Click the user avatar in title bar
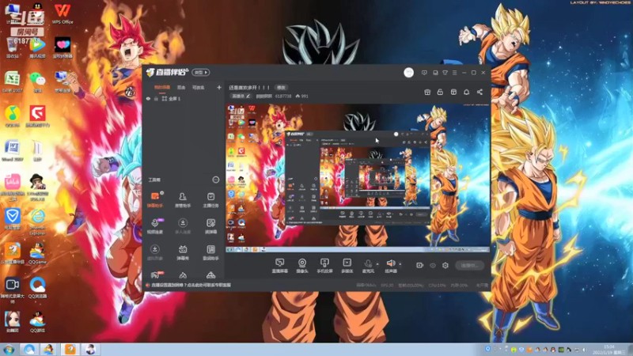633x356 pixels. 408,73
